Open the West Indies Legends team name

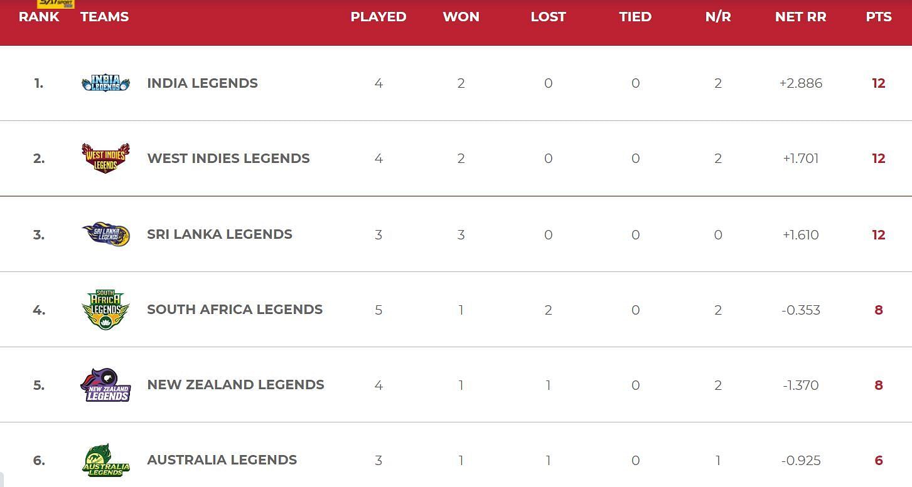coord(228,159)
